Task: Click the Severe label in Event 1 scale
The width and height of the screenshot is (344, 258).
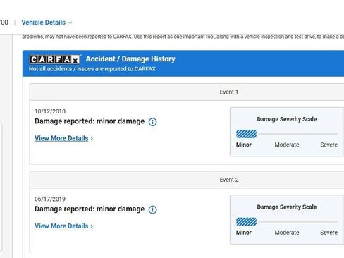Action: point(328,145)
